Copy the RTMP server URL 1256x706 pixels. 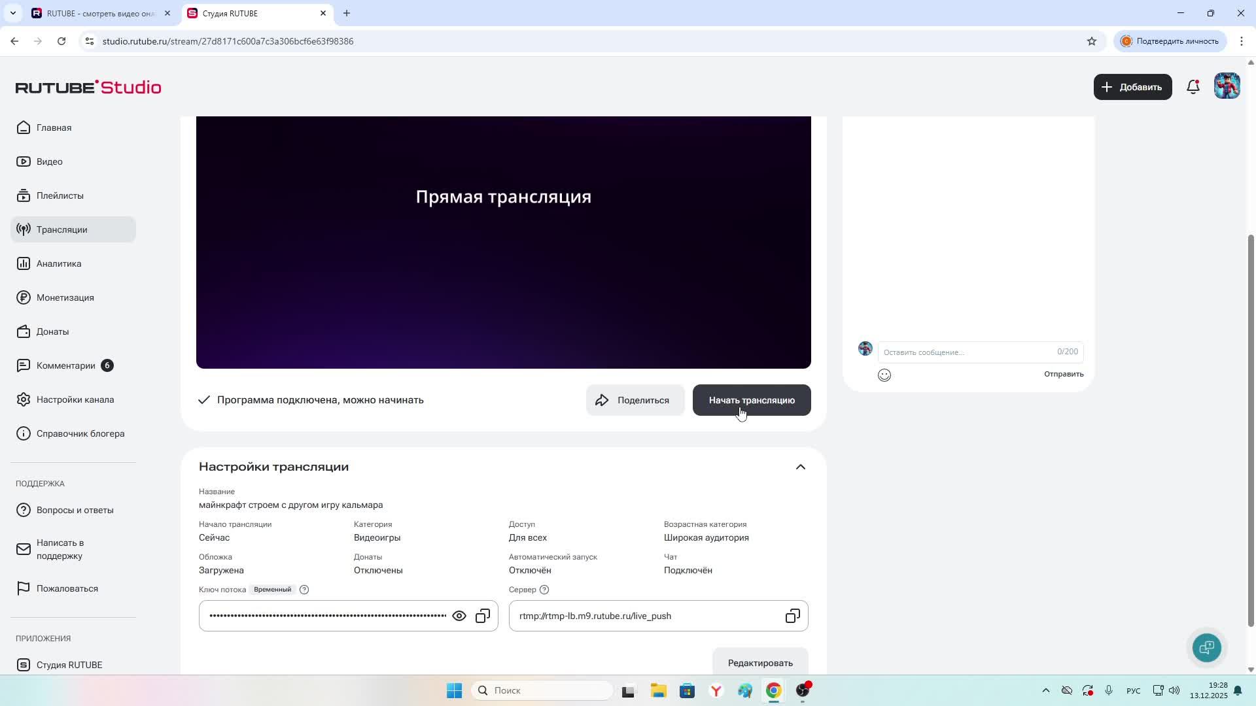tap(792, 616)
